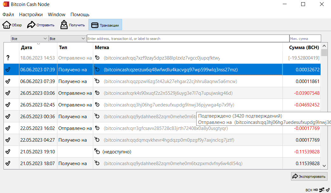331x193 pixels.
Task: Click the confirmed checkmark for 21.05.2023 18:07
Action: [8, 163]
